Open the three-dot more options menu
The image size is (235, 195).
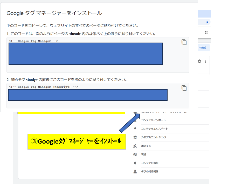click(206, 61)
